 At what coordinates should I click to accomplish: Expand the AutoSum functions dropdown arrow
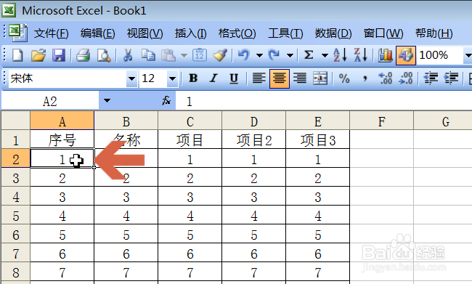point(325,55)
